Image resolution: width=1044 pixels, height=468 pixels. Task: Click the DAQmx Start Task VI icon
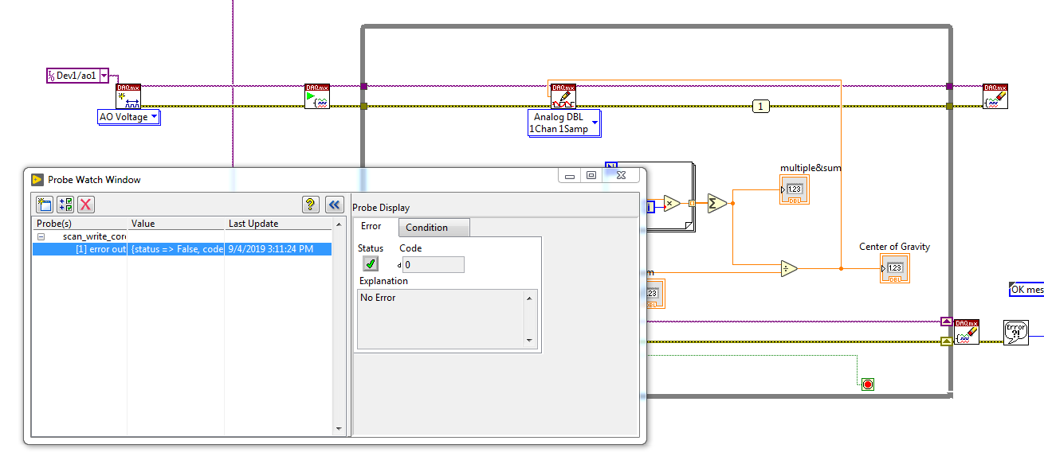[317, 96]
